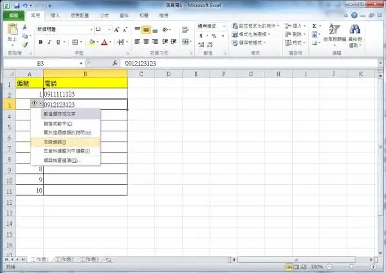Choose the error checking options (O)... entry
Screen dimensions: 386x273
coord(66,160)
